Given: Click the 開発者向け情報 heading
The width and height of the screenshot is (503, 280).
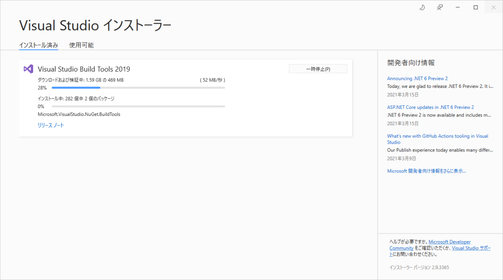Looking at the screenshot, I should coord(411,63).
